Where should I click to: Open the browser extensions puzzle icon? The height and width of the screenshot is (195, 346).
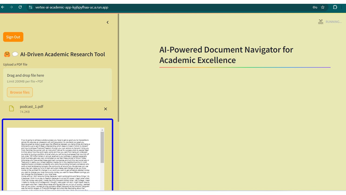[x=335, y=7]
